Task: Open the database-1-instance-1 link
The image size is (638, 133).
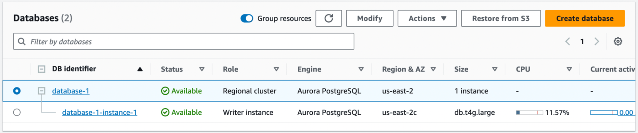Action: (x=99, y=113)
